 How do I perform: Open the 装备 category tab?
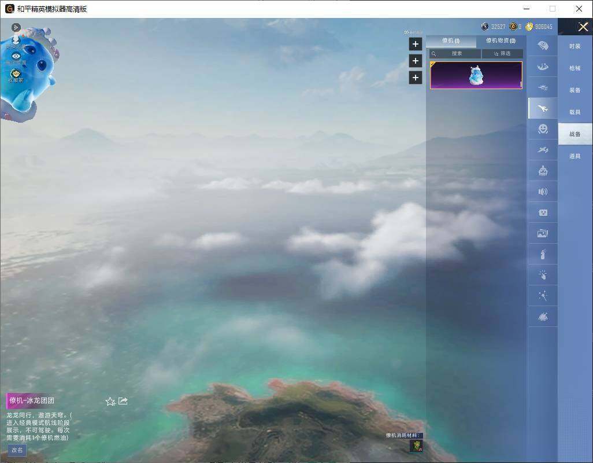tap(575, 90)
